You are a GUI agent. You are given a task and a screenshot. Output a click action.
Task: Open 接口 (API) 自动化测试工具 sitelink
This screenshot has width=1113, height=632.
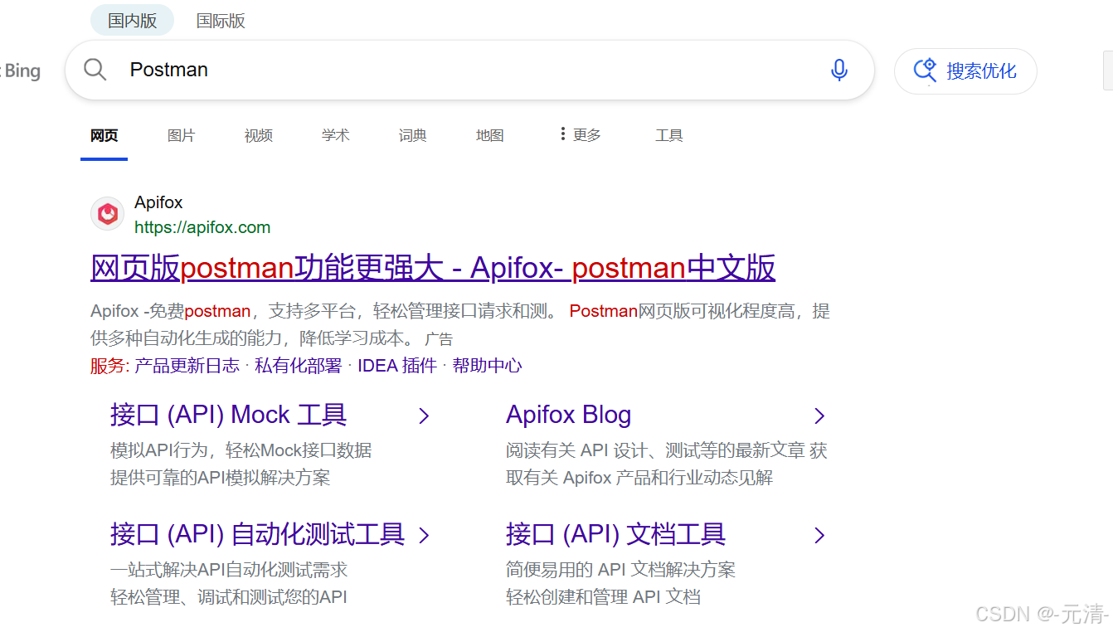pos(257,534)
